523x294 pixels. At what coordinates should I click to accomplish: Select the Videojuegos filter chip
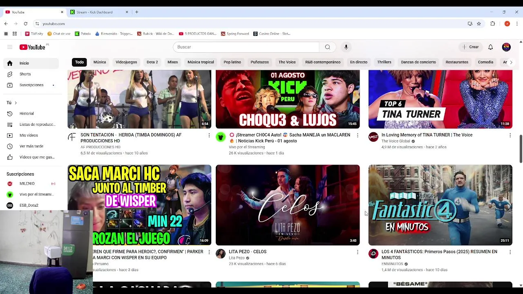point(126,62)
